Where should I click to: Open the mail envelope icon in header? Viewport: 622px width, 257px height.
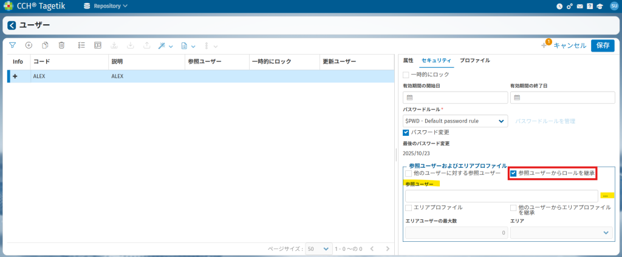point(580,6)
